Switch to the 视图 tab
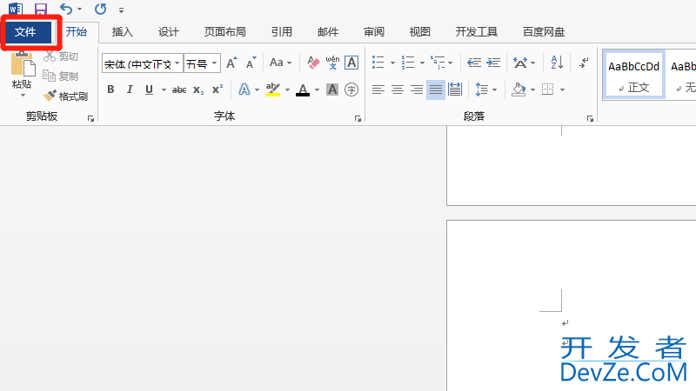Screen dimensions: 696x391 (420, 32)
